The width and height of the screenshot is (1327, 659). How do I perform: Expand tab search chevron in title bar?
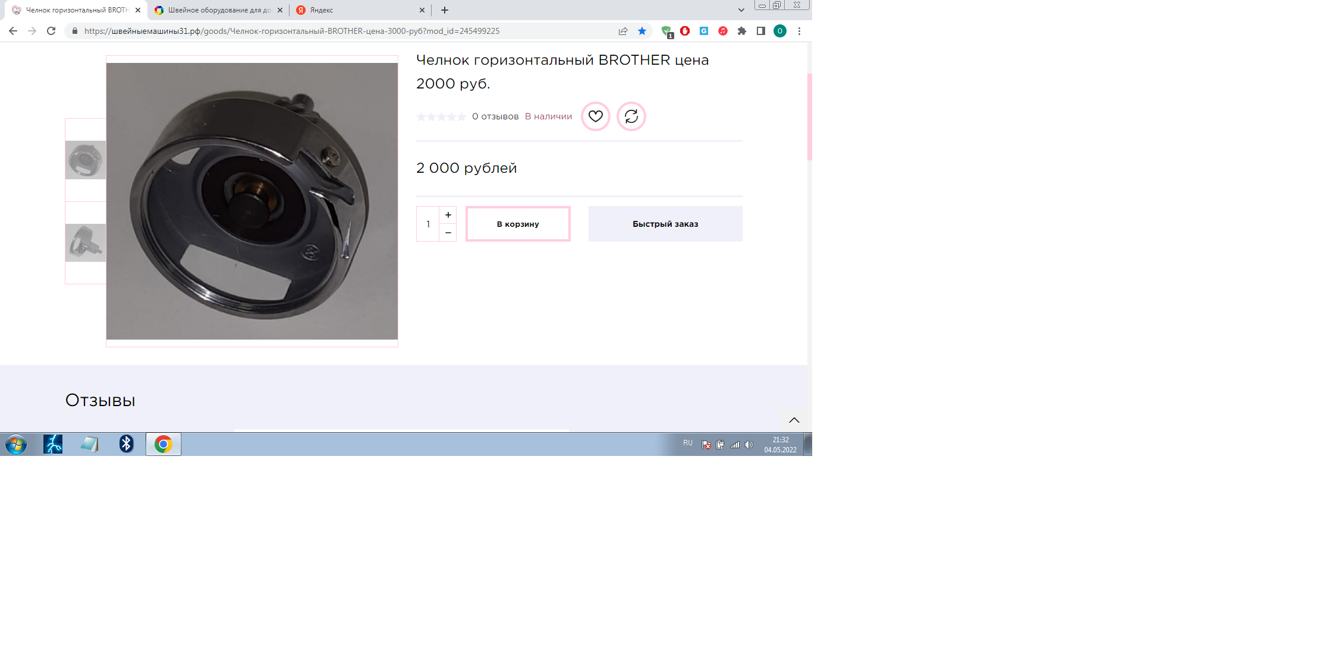point(741,10)
